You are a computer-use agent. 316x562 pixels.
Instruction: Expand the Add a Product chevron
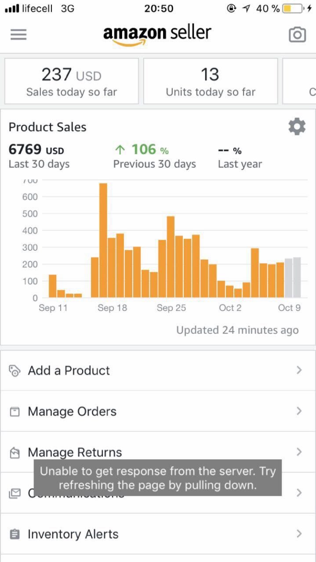(x=299, y=370)
